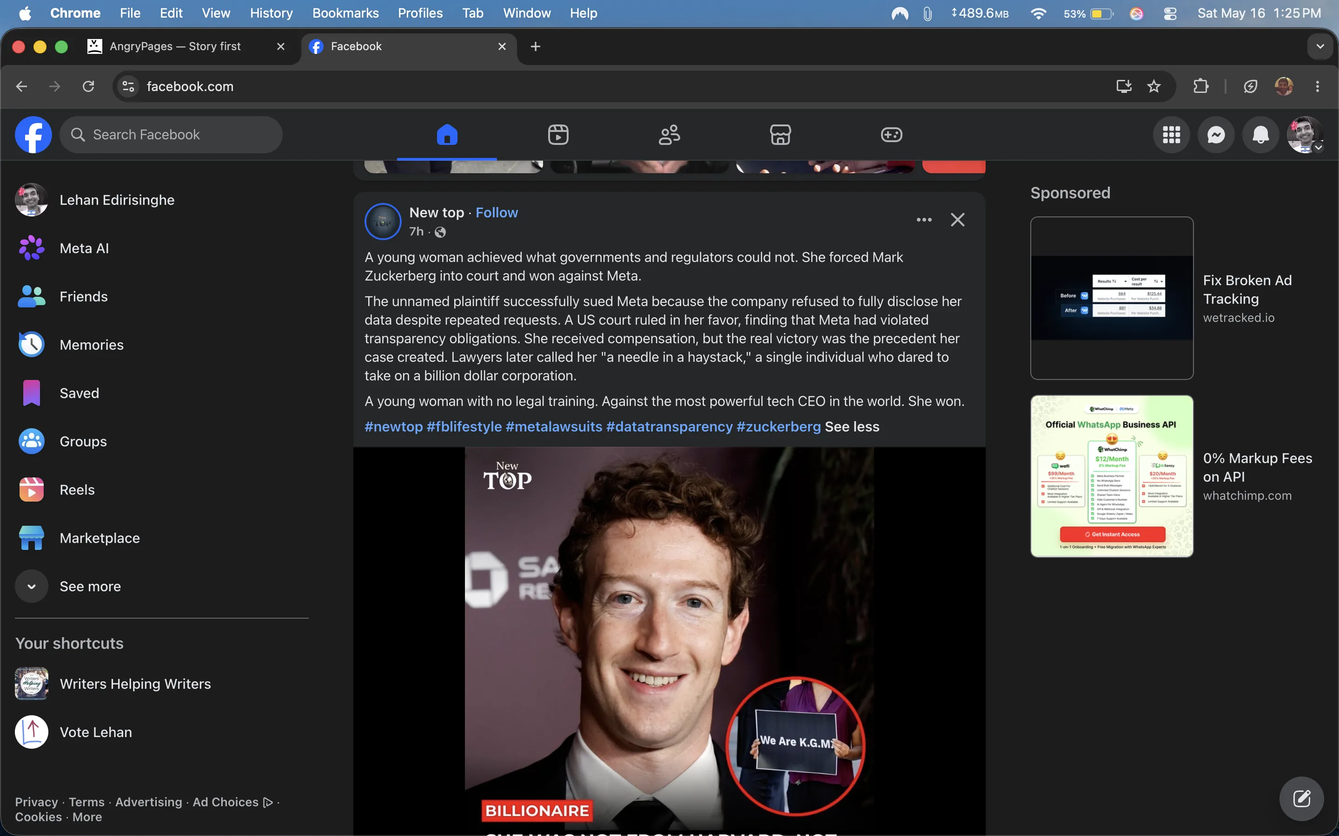Install the Facebook app from address bar
This screenshot has height=836, width=1339.
1123,86
